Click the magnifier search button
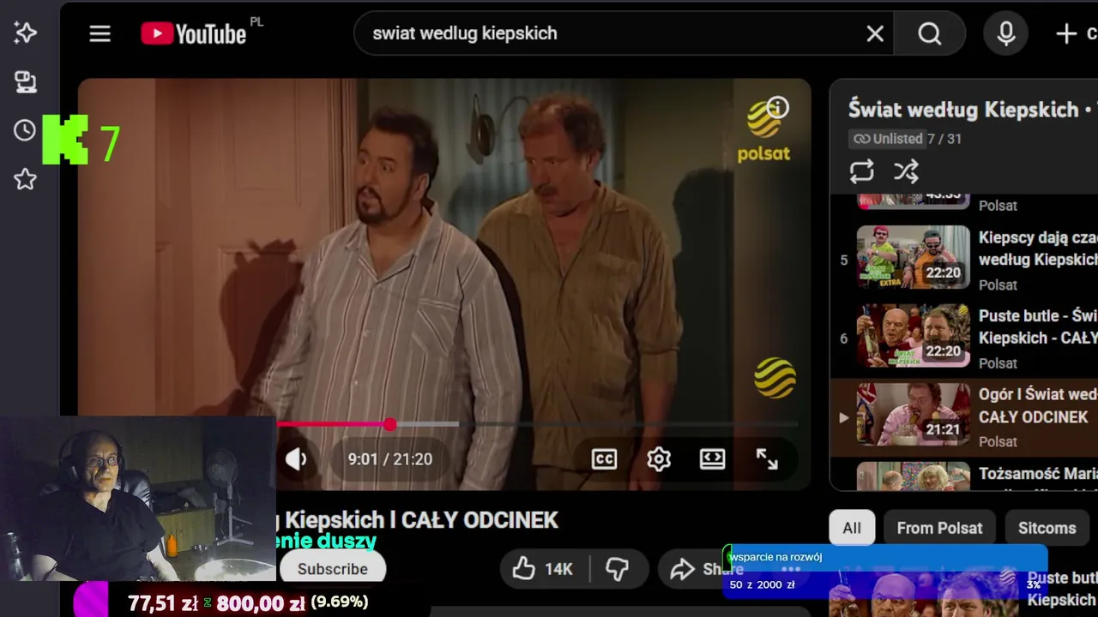The image size is (1098, 617). tap(930, 33)
